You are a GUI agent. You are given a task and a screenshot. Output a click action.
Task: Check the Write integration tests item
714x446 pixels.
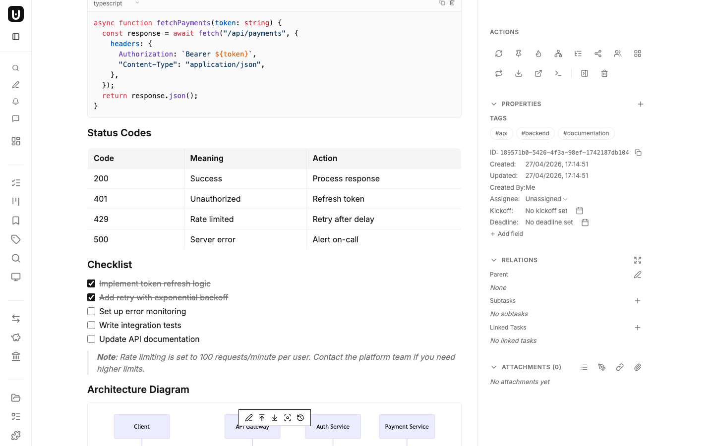tap(91, 325)
